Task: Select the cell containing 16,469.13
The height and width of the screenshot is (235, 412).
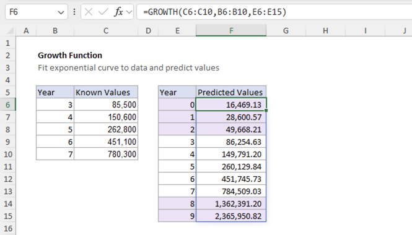Action: tap(231, 105)
